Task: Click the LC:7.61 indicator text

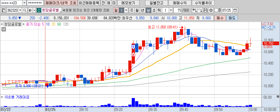Action: point(267,24)
